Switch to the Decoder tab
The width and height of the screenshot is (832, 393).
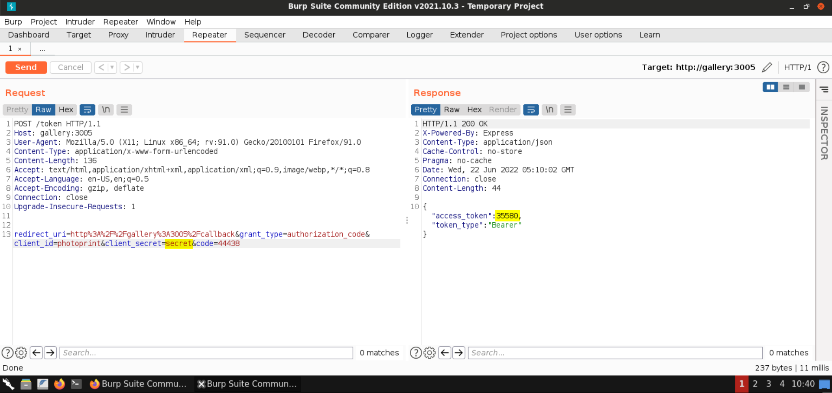(318, 35)
